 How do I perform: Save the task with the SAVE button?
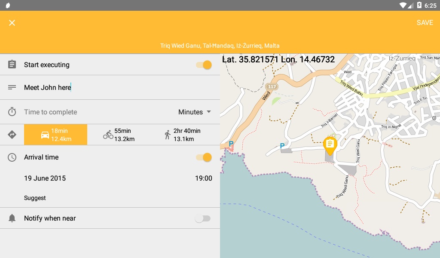tap(425, 23)
